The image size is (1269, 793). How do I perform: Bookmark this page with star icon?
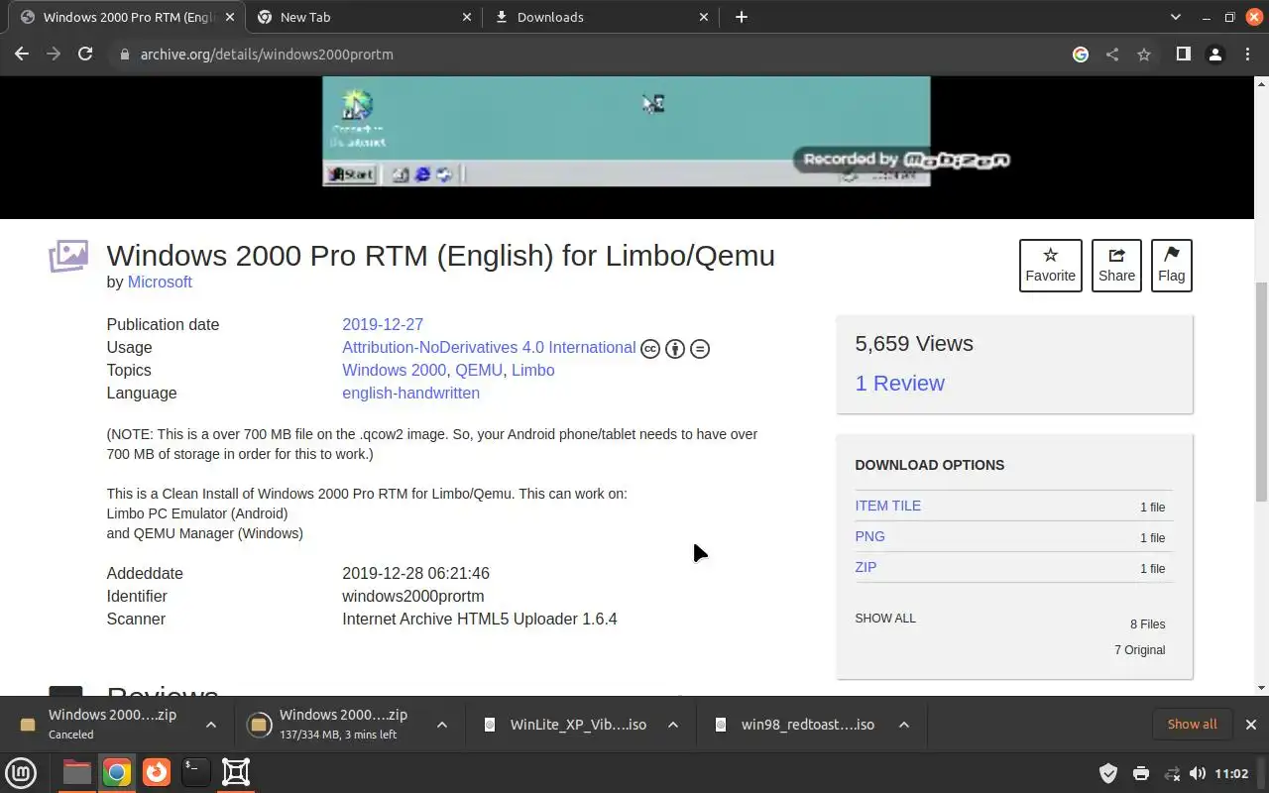coord(1144,55)
